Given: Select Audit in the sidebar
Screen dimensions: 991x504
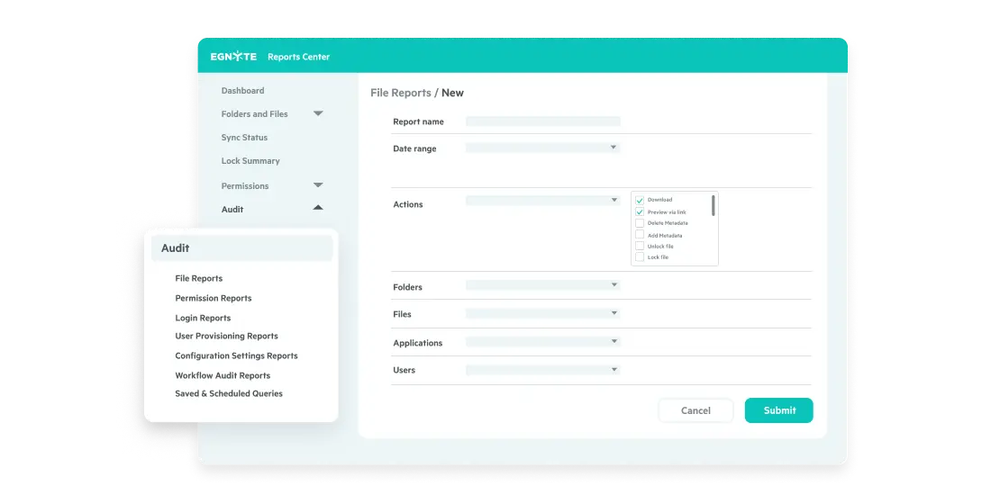Looking at the screenshot, I should 232,209.
